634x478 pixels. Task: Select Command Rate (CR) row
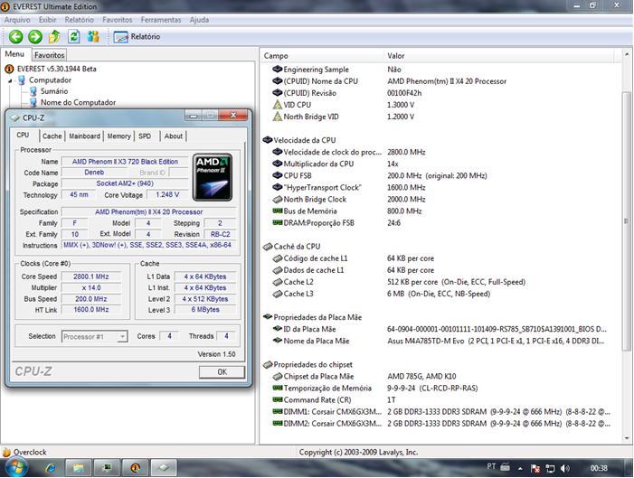point(437,400)
